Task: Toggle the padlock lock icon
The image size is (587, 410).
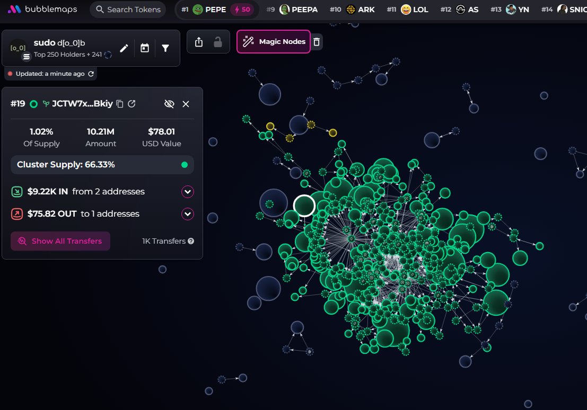Action: [x=218, y=42]
